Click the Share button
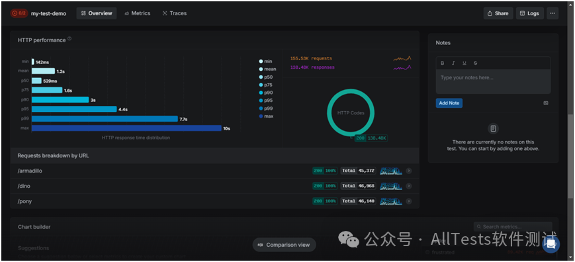 (498, 13)
